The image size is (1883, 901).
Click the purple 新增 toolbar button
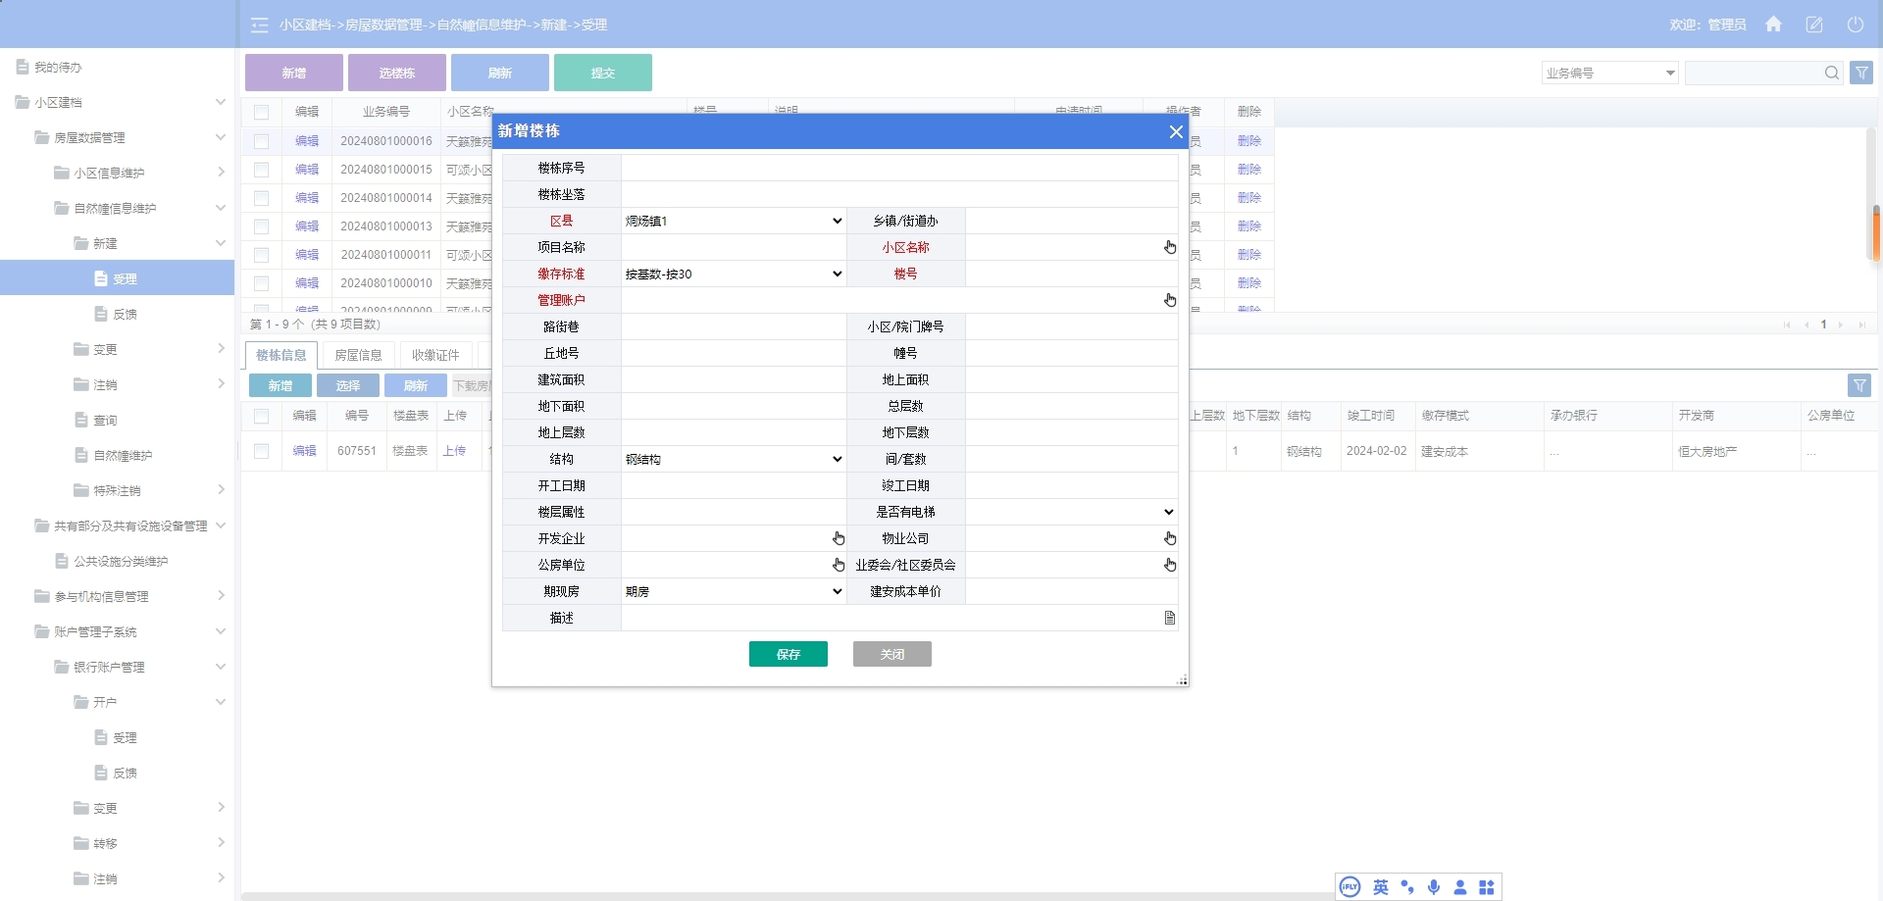tap(294, 73)
